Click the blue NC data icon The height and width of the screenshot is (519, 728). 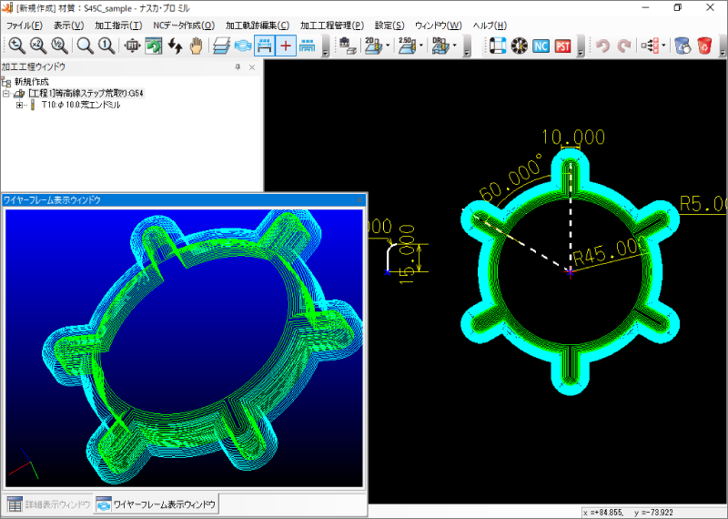[x=541, y=46]
